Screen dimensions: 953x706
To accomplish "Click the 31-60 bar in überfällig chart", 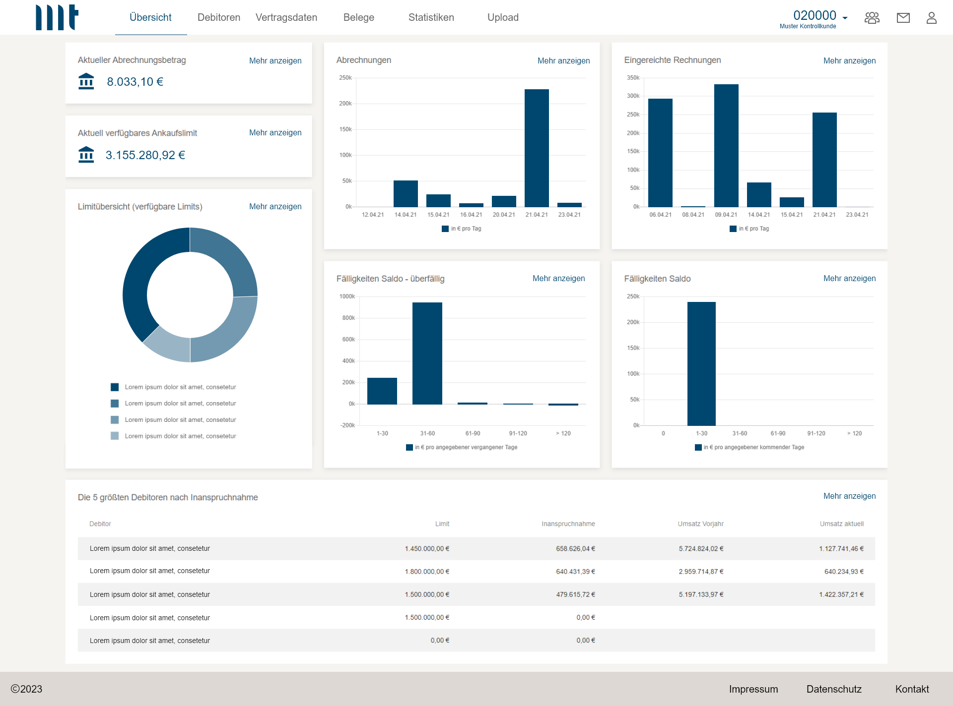I will click(x=427, y=353).
